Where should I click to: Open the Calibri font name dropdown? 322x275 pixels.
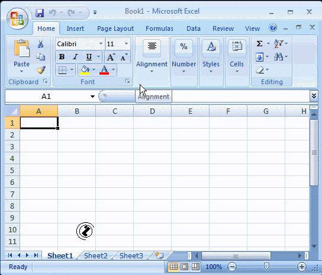101,44
